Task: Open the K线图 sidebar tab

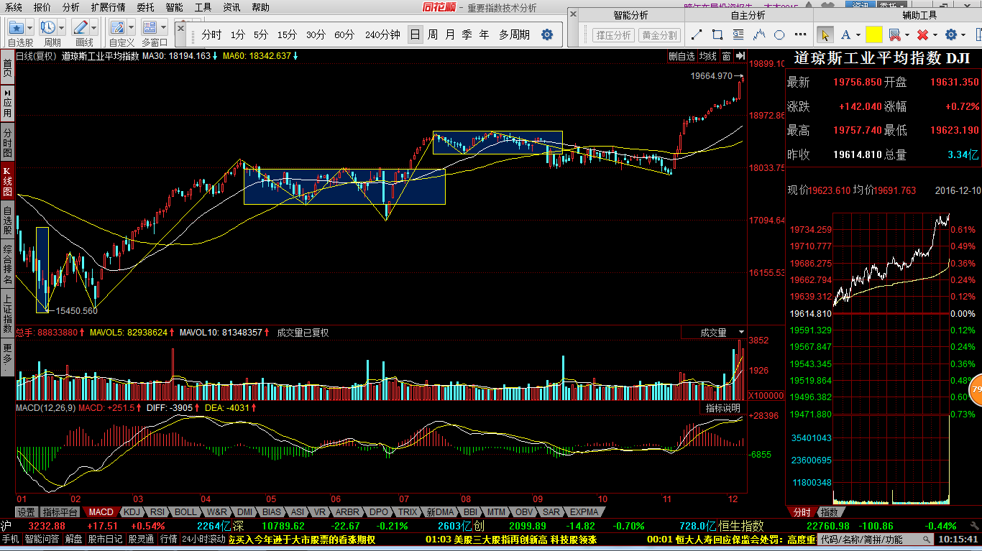Action: (x=7, y=182)
